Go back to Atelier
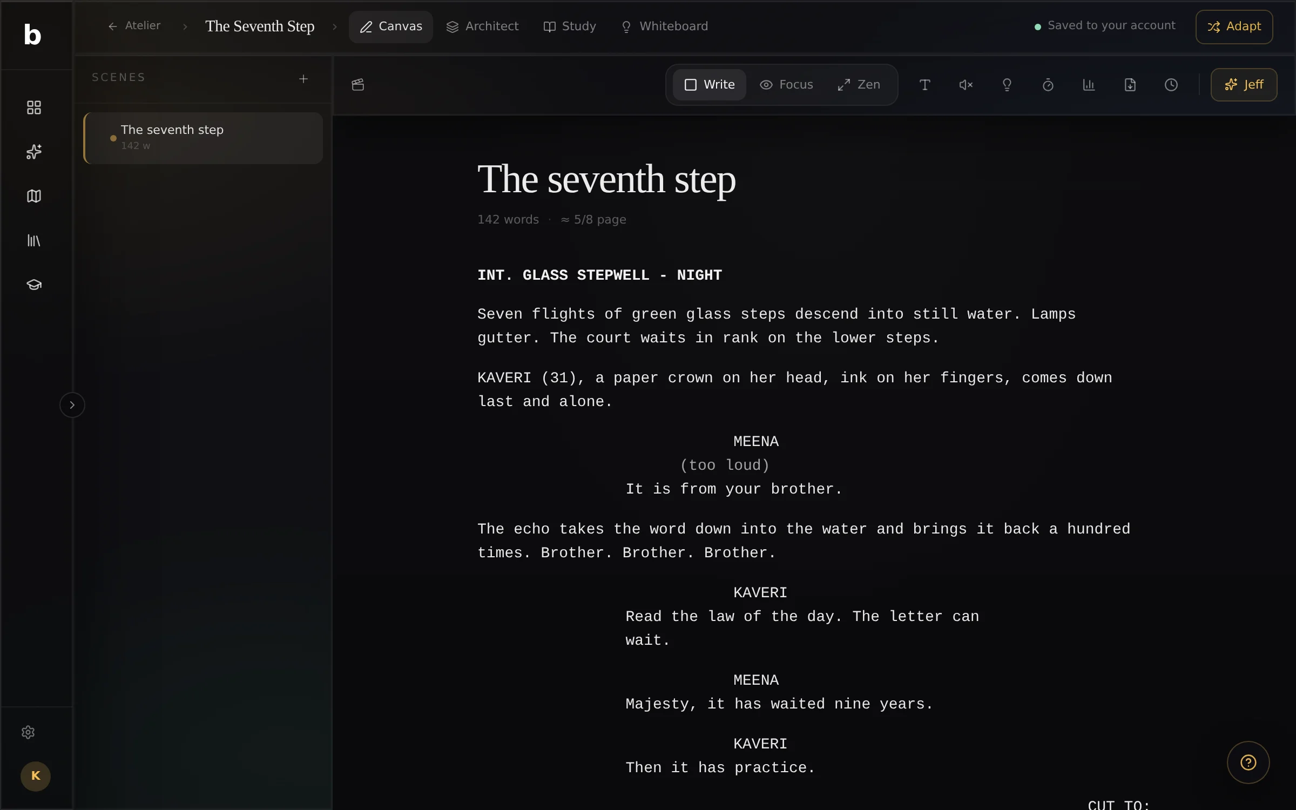 [134, 26]
